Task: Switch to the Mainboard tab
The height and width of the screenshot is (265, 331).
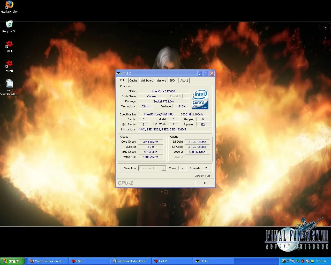Action: pos(147,80)
